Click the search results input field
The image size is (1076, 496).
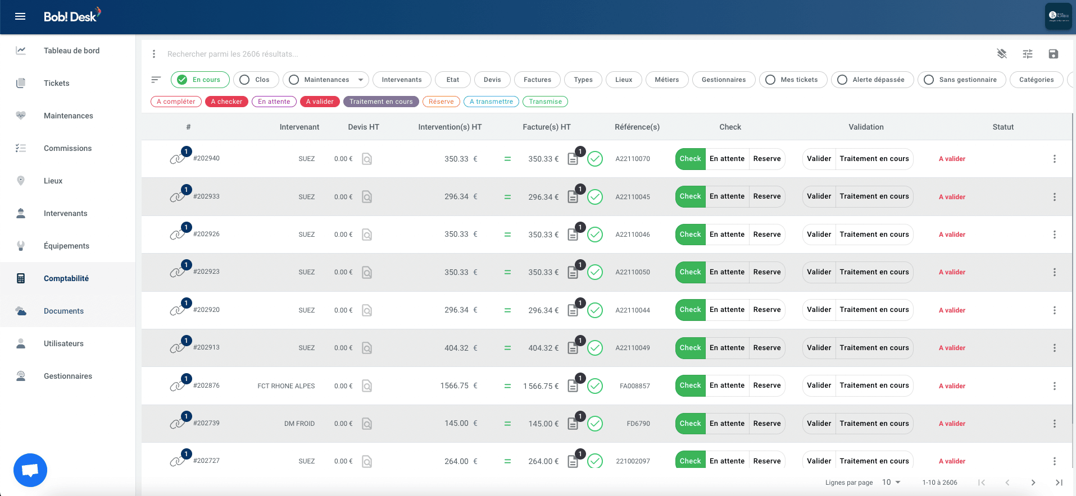pos(573,54)
